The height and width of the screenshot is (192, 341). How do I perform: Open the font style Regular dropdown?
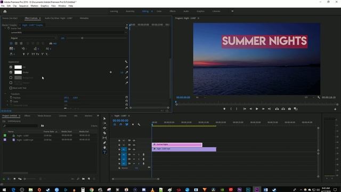33,38
